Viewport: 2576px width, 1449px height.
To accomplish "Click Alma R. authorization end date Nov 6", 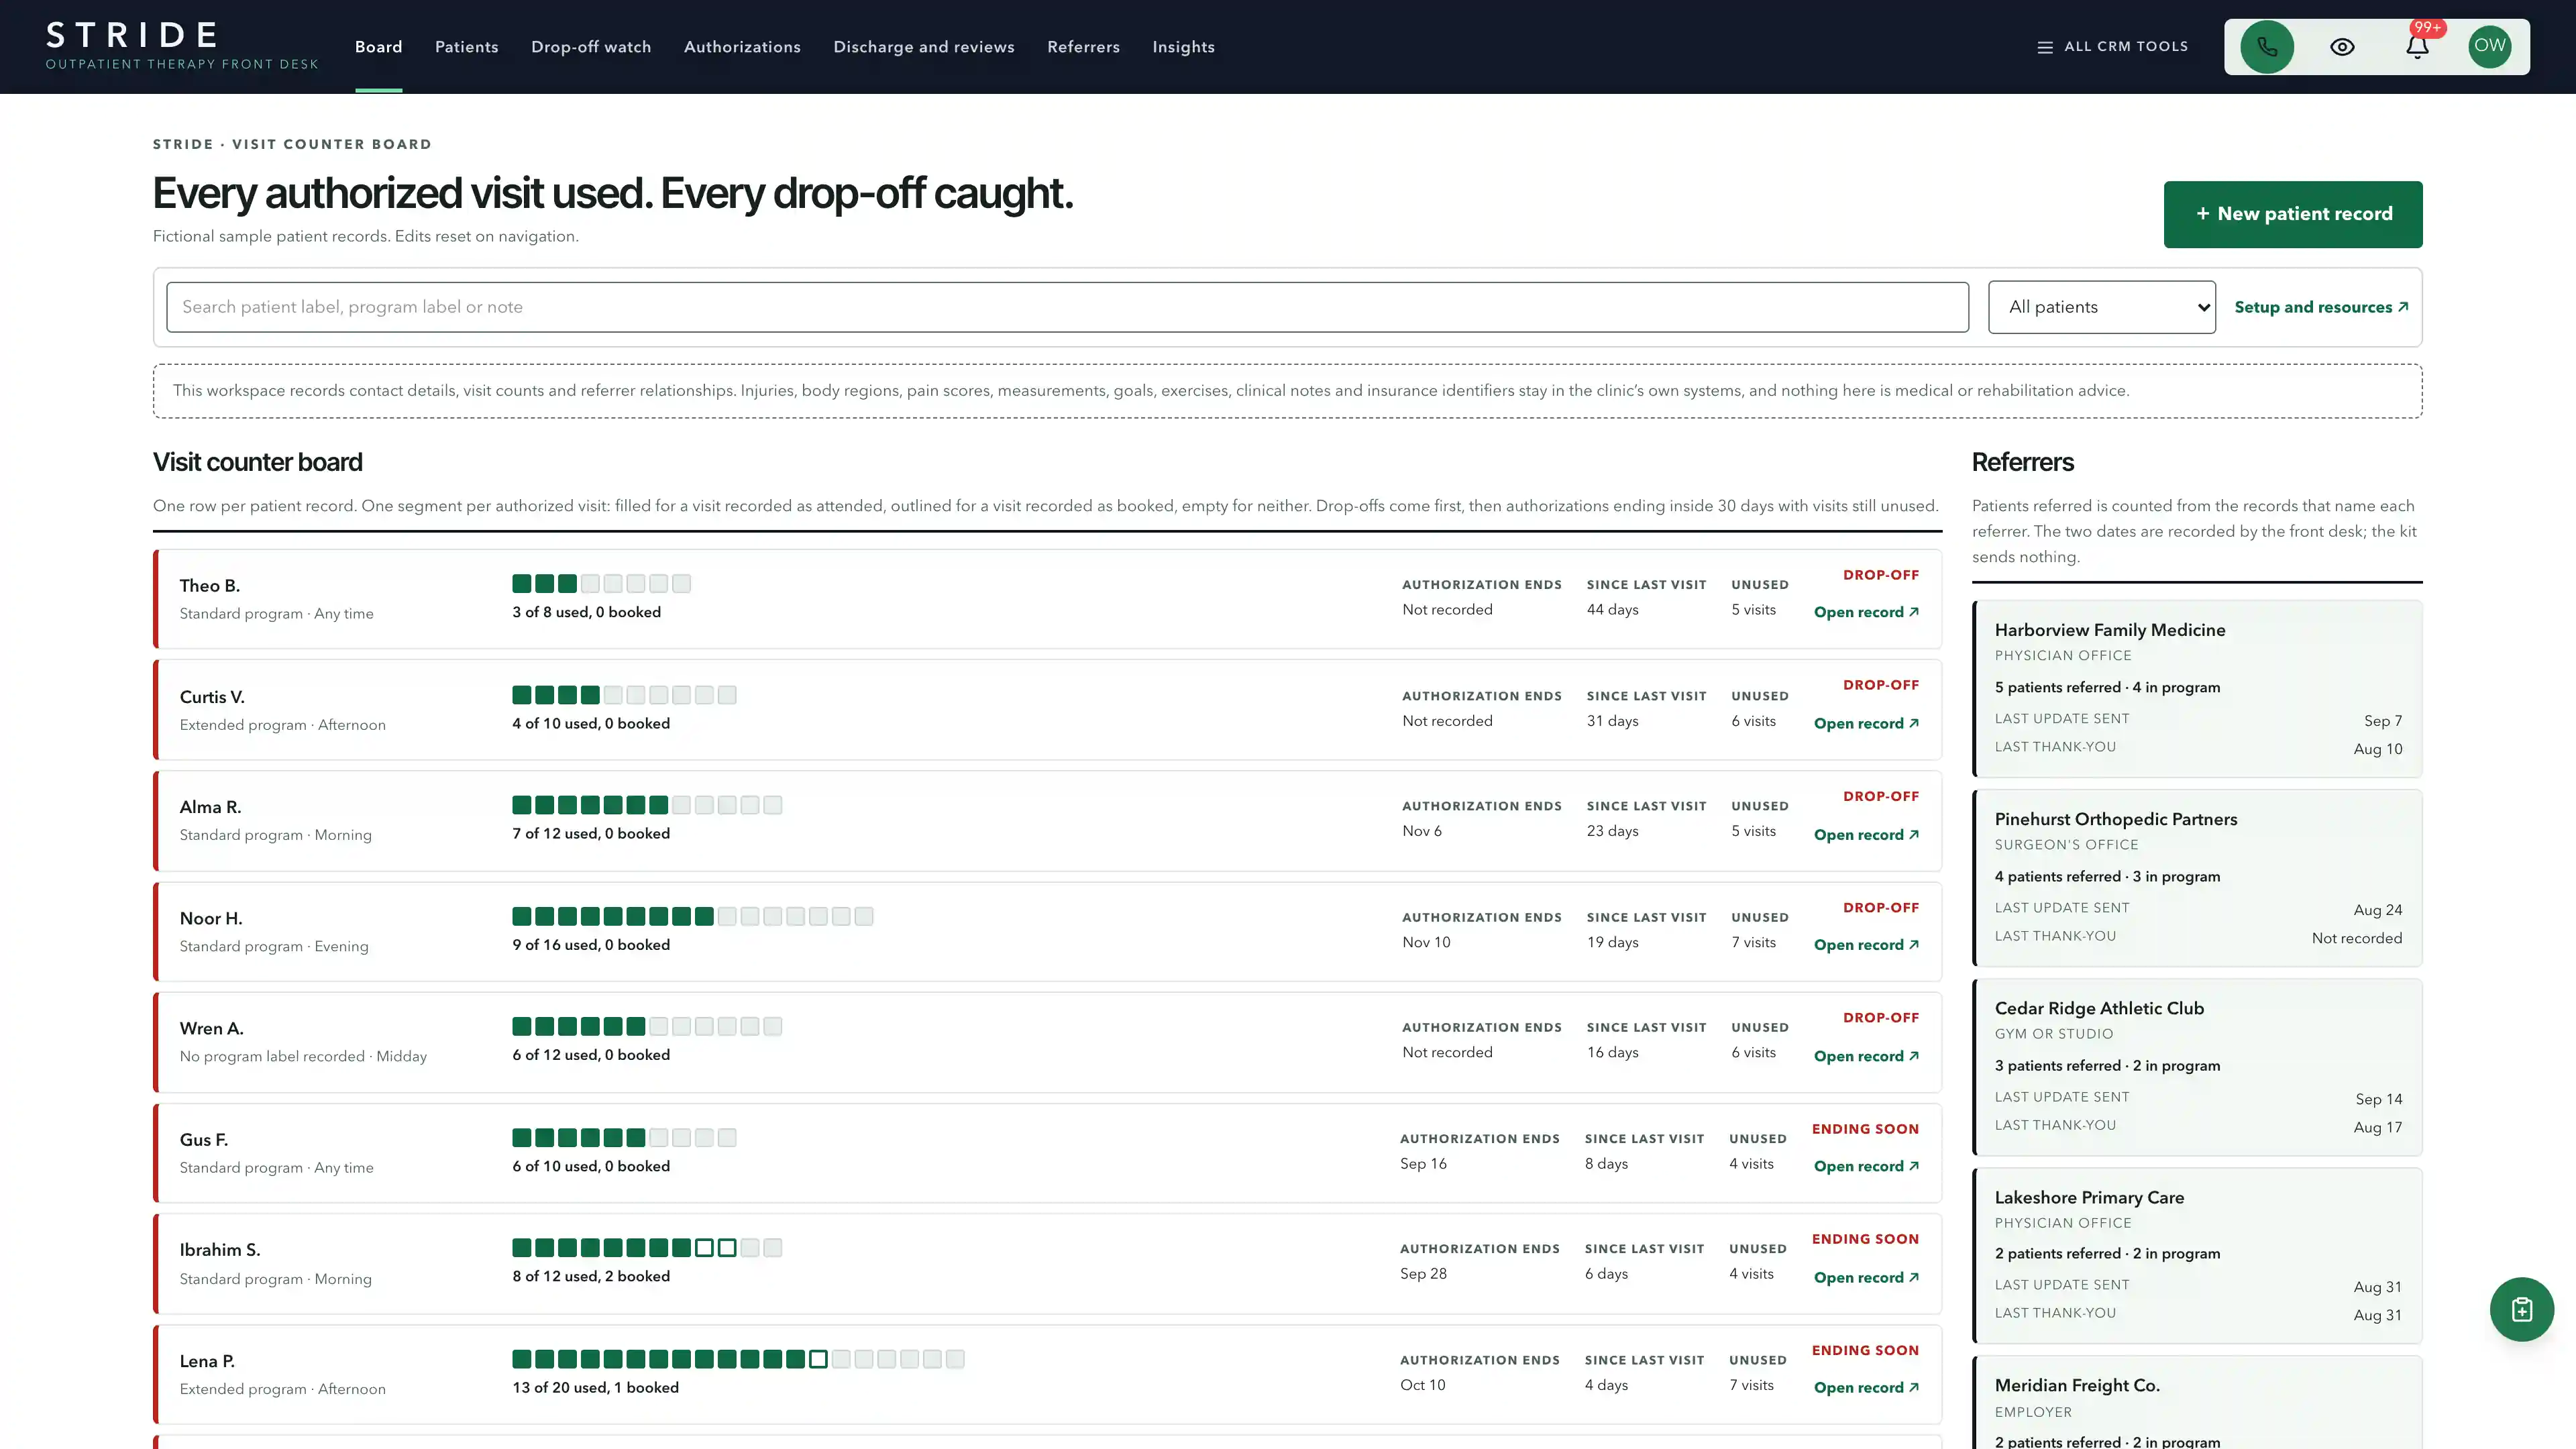I will tap(1422, 831).
